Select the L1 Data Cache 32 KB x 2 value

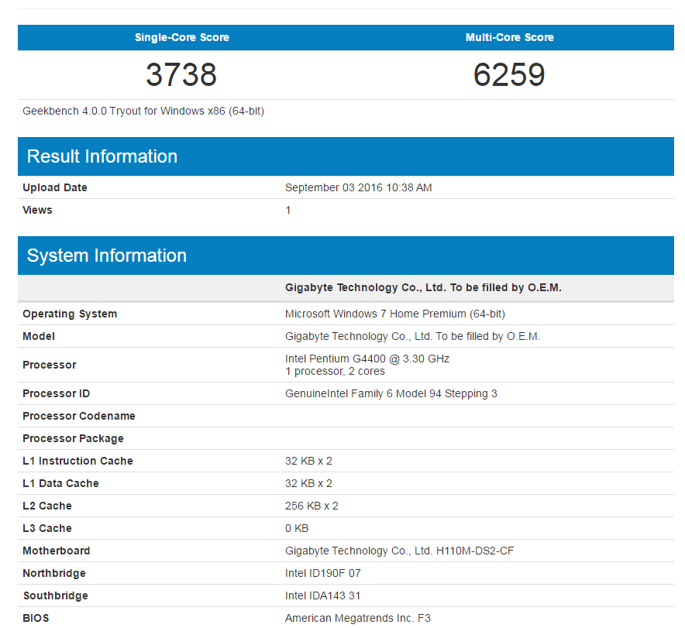coord(308,483)
